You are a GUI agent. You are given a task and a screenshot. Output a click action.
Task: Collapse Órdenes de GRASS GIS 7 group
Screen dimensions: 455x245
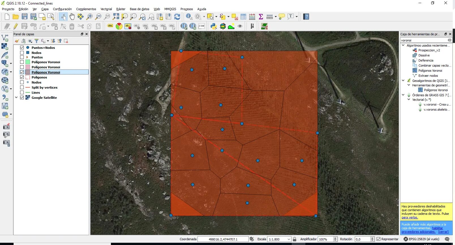(403, 95)
